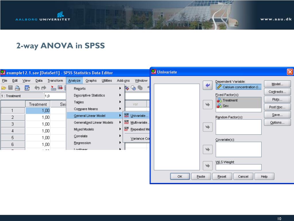Expand the Compare Means submenu
Image resolution: width=294 pixels, height=221 pixels.
[120, 108]
